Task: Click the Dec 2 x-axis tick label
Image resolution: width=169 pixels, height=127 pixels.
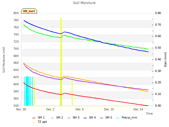Action: (x=50, y=109)
